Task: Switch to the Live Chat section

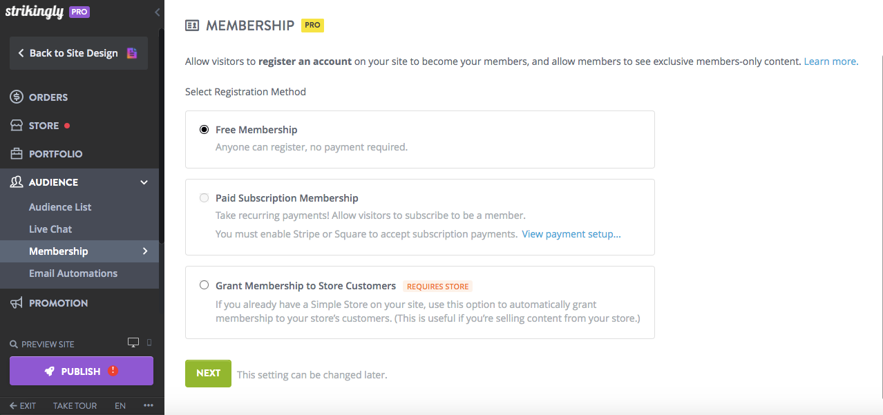Action: point(50,229)
